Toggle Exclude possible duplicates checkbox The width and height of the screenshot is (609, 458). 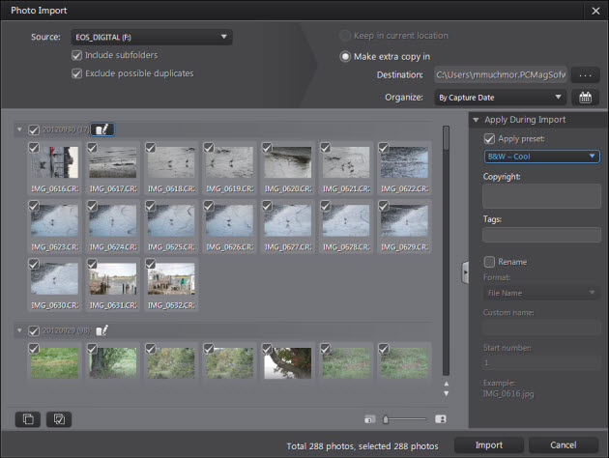coord(77,73)
